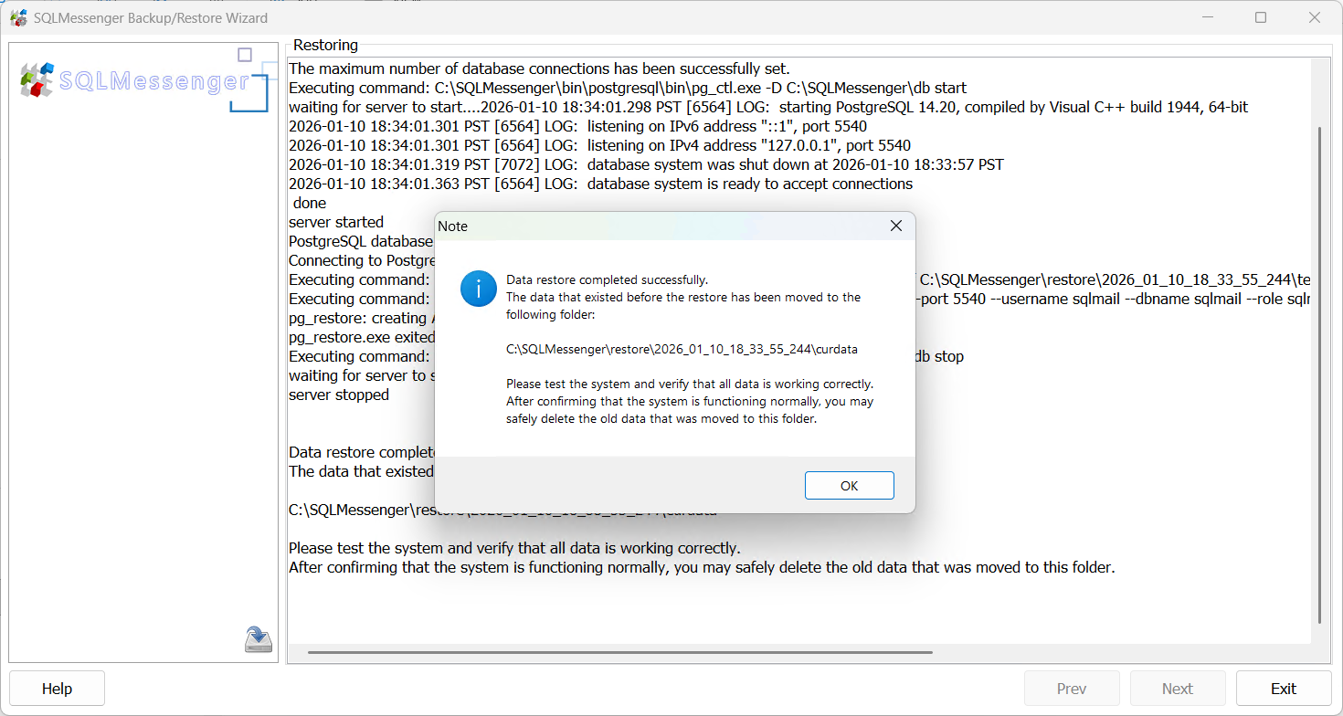Image resolution: width=1343 pixels, height=716 pixels.
Task: Dismiss the Note dialog by pressing OK
Action: pyautogui.click(x=849, y=485)
